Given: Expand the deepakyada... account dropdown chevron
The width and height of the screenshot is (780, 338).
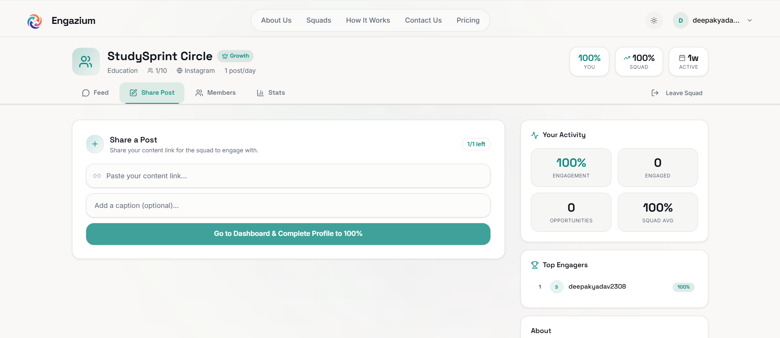Looking at the screenshot, I should [x=750, y=21].
